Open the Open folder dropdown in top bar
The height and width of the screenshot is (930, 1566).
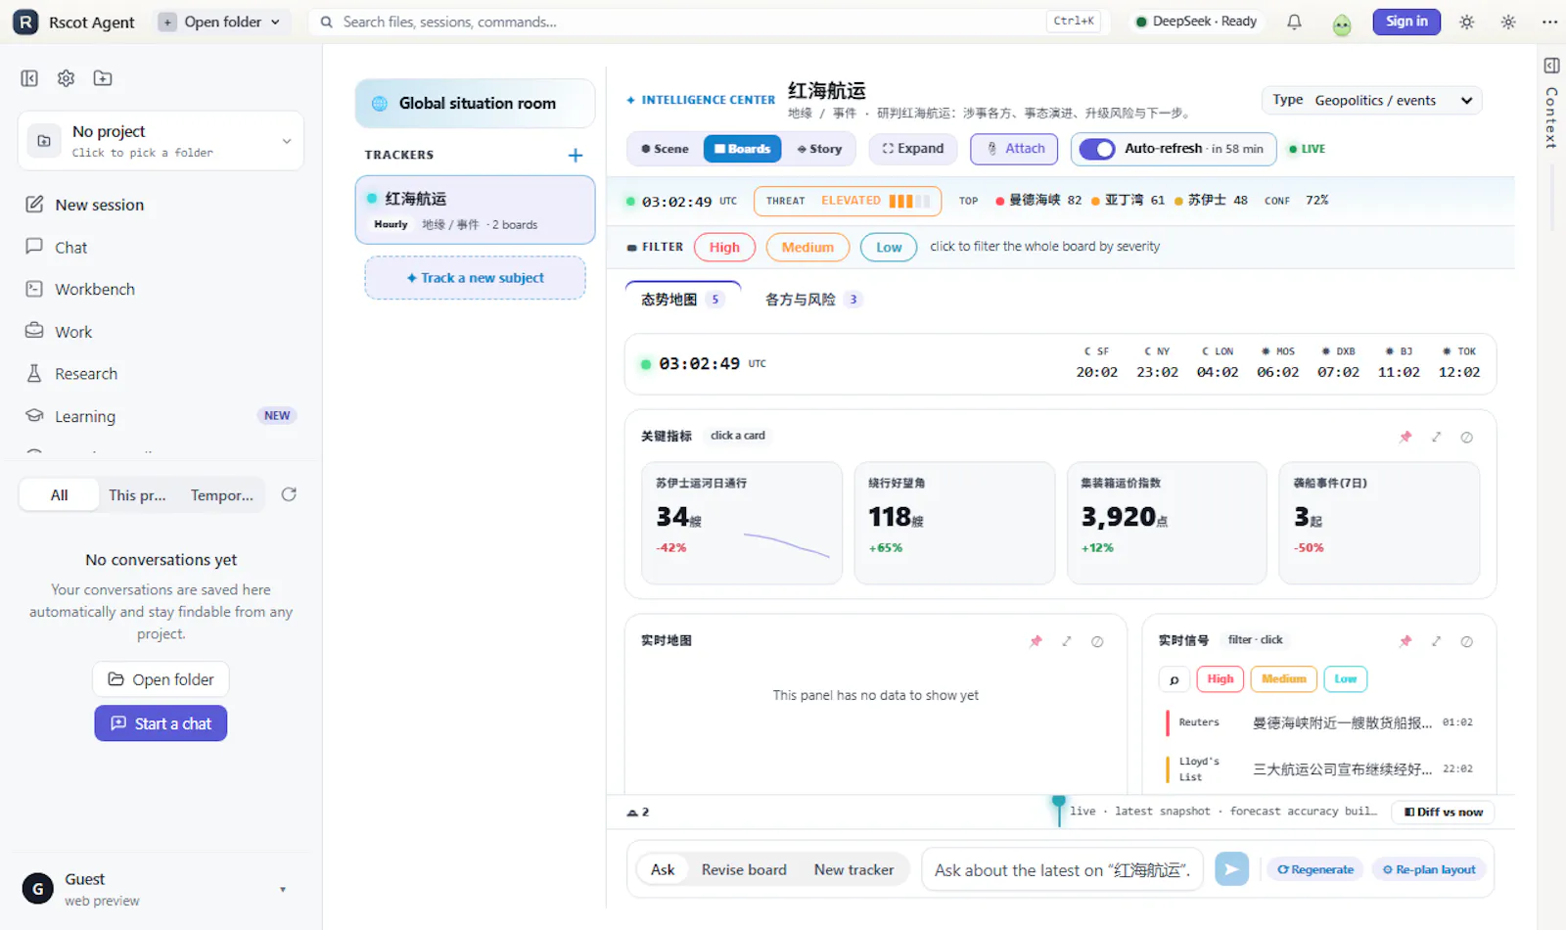[222, 22]
